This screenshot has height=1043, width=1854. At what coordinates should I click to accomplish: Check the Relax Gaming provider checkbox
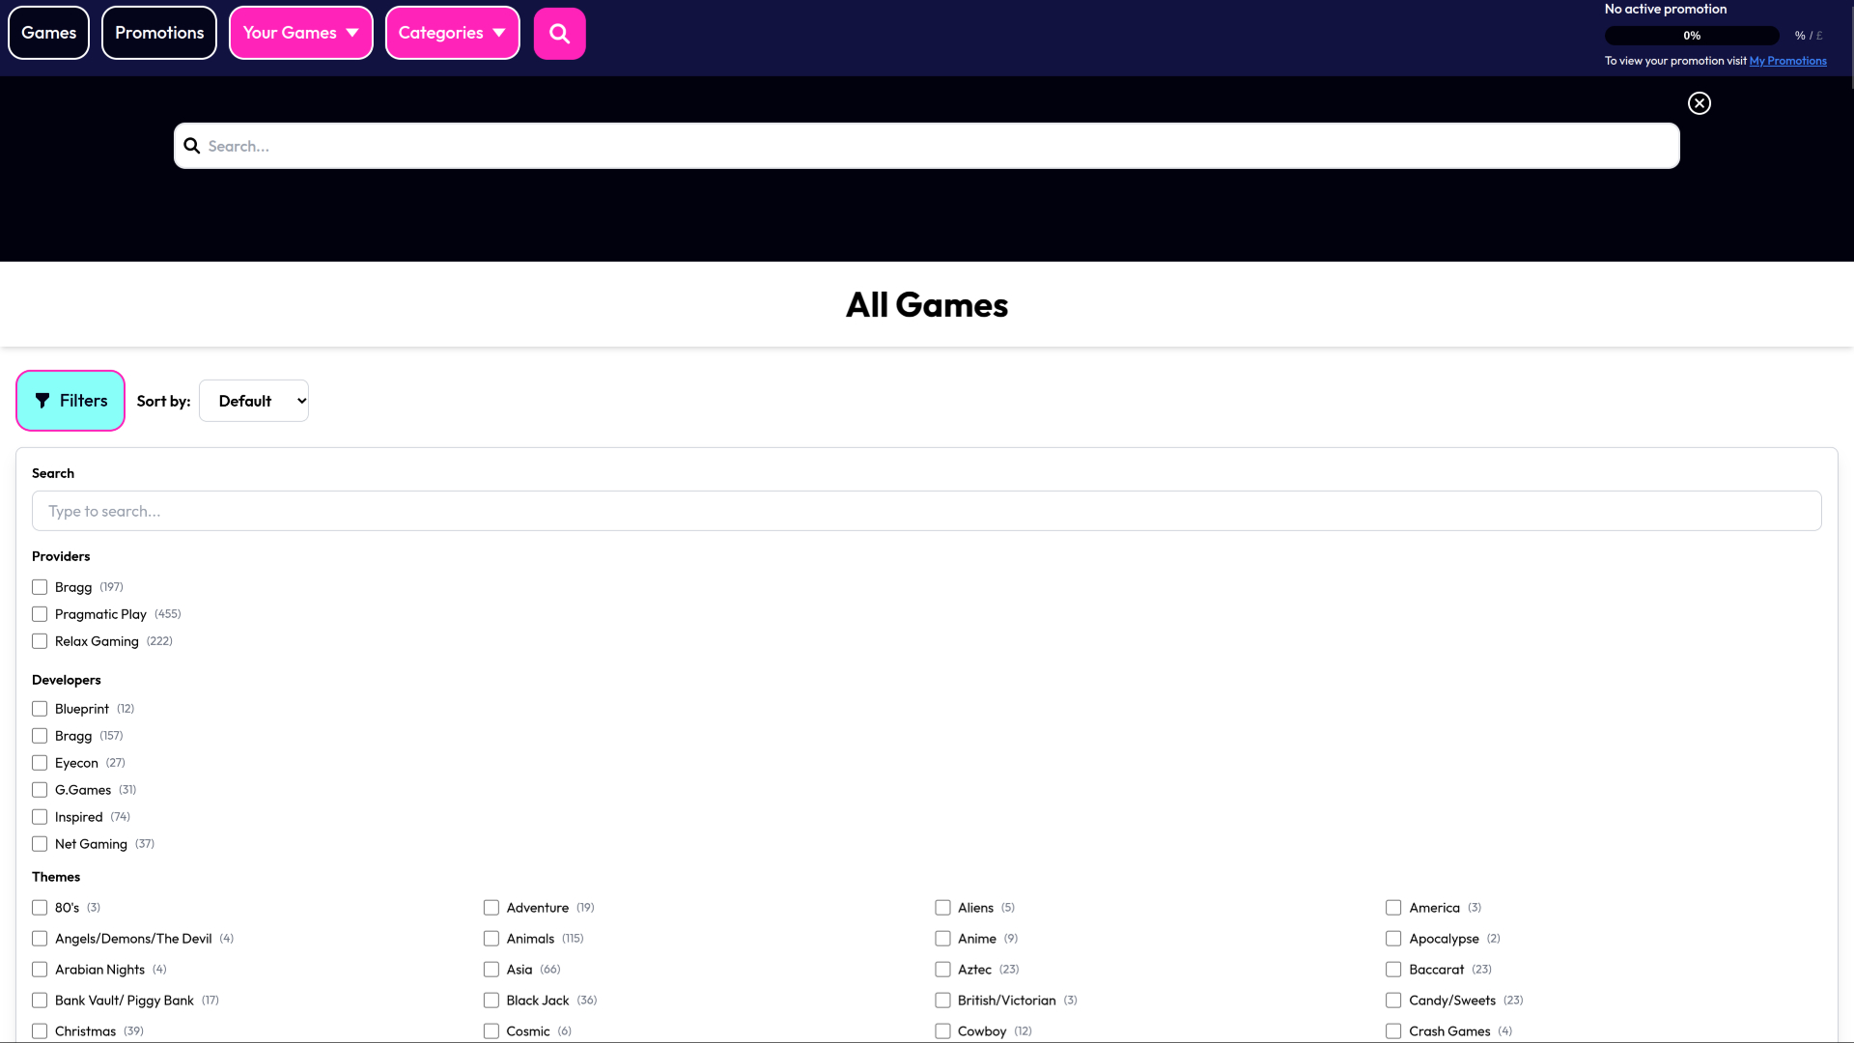click(40, 640)
